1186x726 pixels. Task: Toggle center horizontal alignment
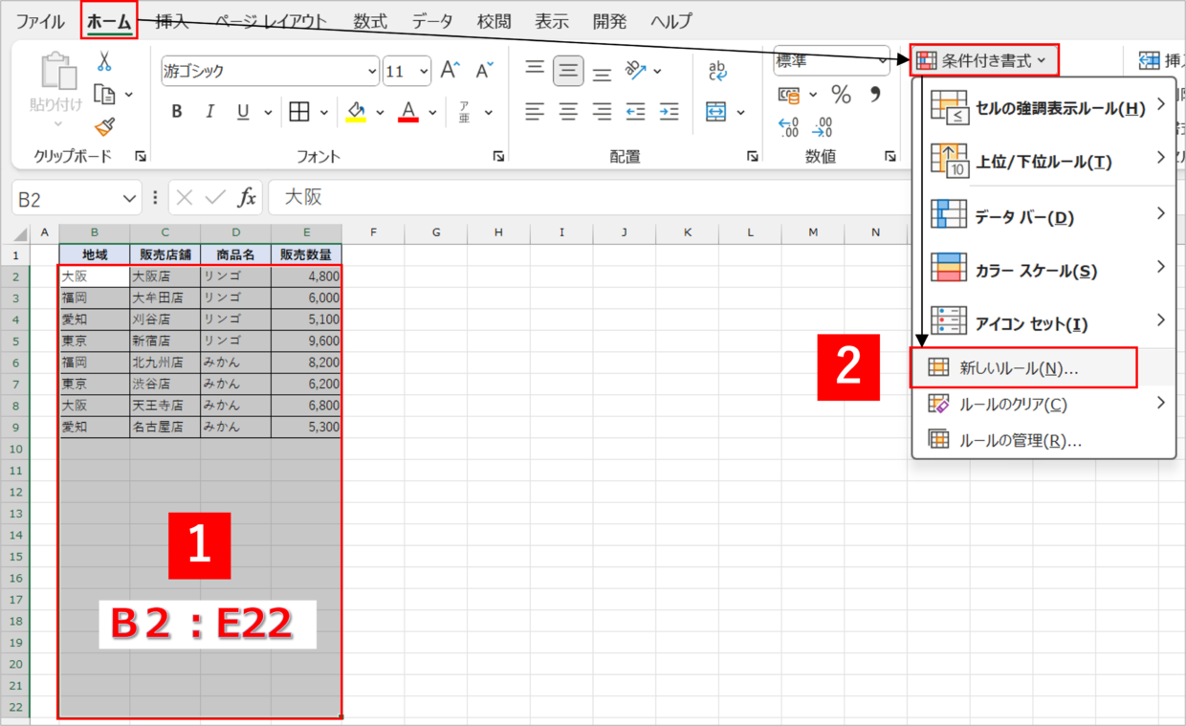coord(568,112)
